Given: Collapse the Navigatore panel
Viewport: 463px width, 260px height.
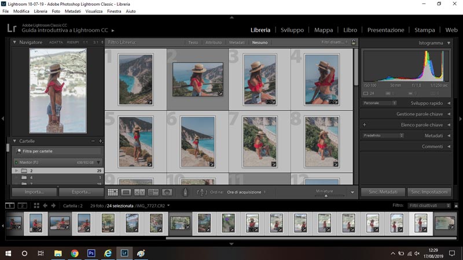Looking at the screenshot, I should [14, 42].
